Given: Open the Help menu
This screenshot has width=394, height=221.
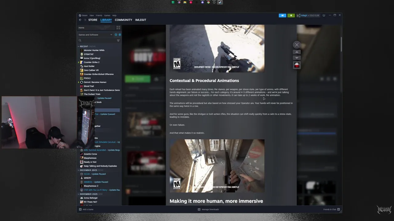Looking at the screenshot, I should click(x=114, y=15).
